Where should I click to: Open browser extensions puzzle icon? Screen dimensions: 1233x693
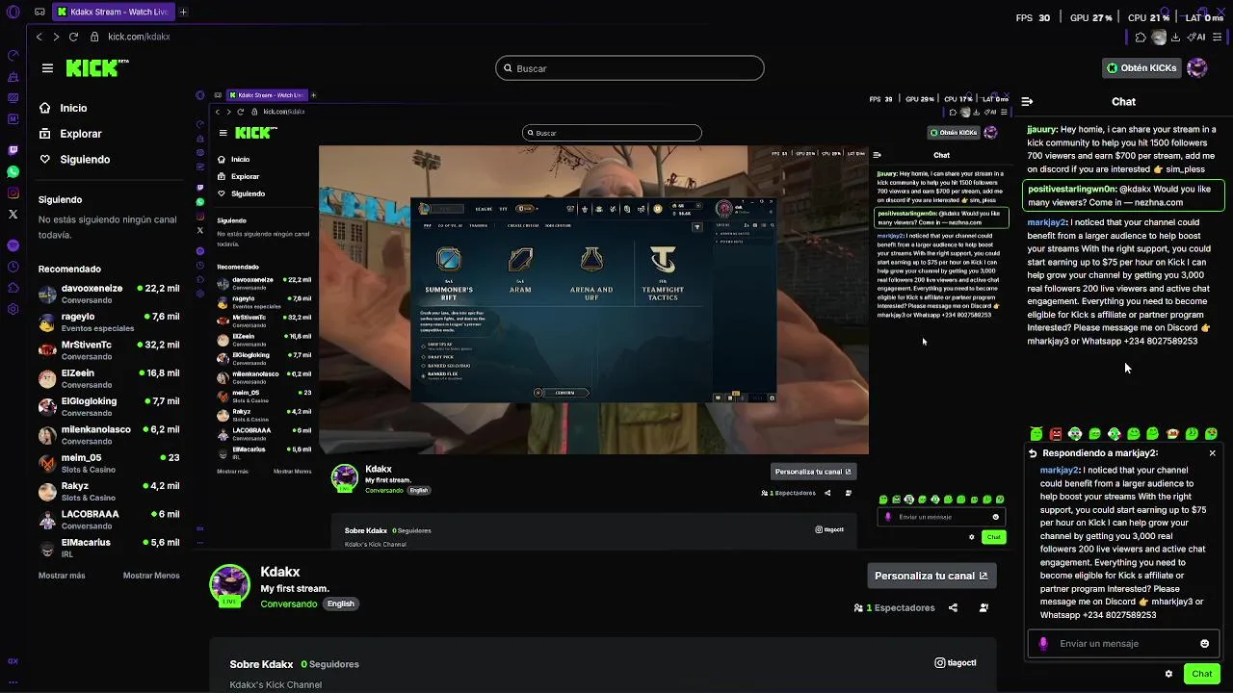[x=1141, y=37]
